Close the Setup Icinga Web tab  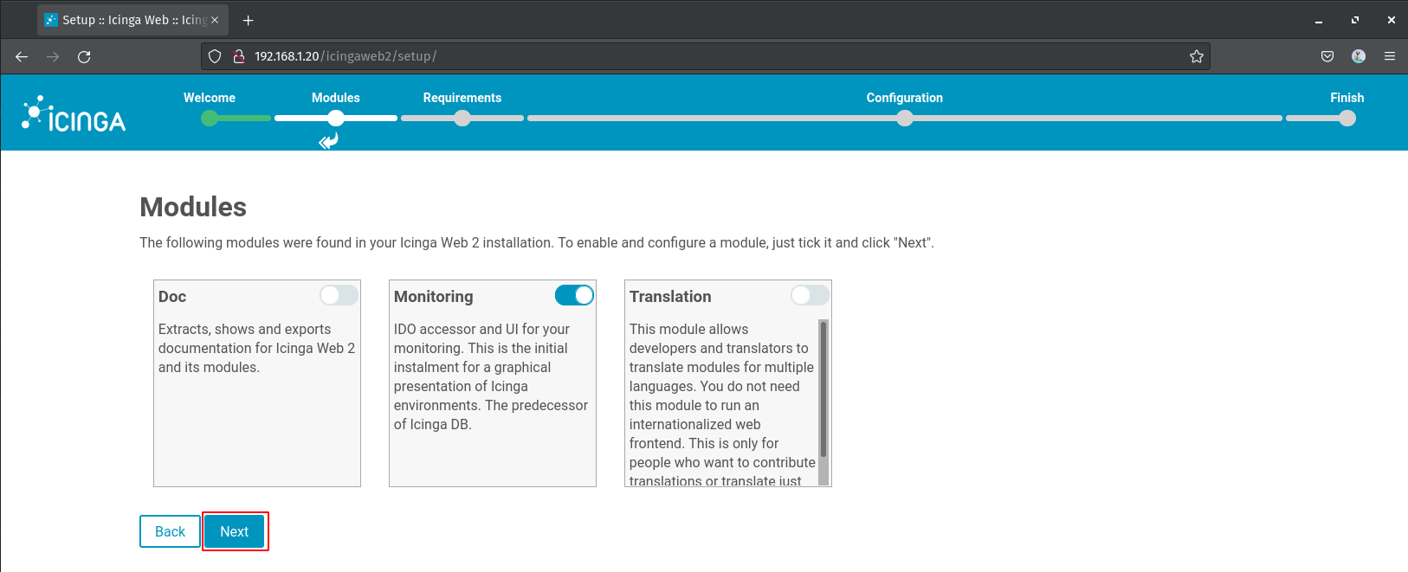pos(215,20)
